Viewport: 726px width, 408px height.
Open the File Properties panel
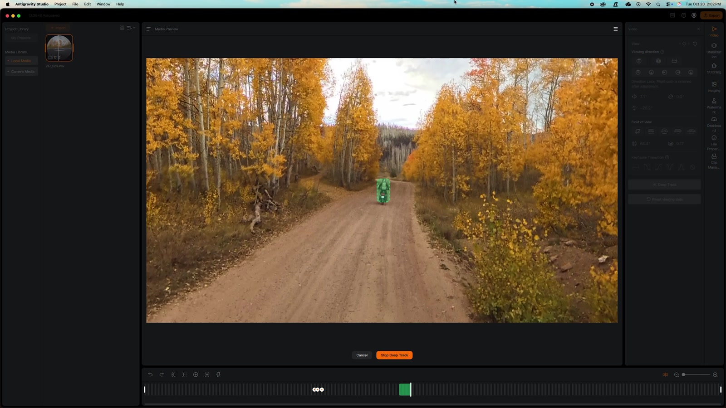click(714, 143)
